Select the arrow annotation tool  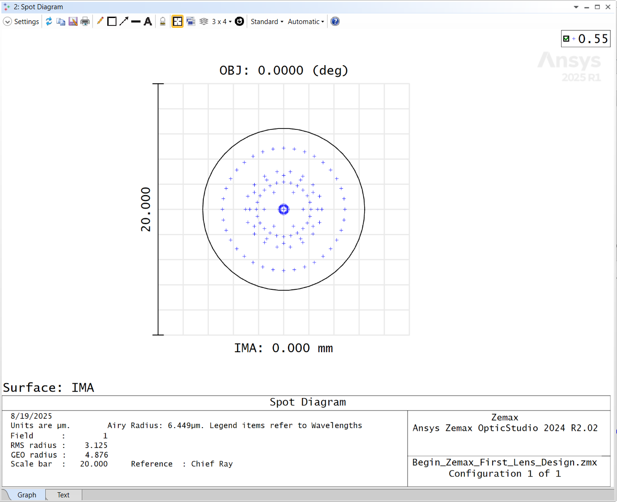pyautogui.click(x=123, y=21)
